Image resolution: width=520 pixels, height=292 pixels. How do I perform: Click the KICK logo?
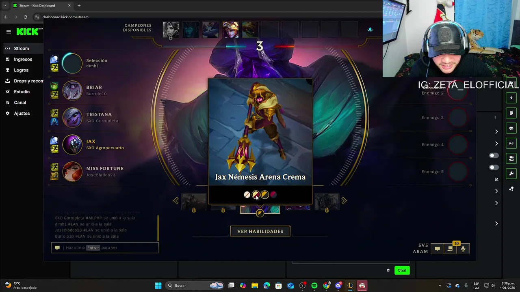pyautogui.click(x=28, y=32)
